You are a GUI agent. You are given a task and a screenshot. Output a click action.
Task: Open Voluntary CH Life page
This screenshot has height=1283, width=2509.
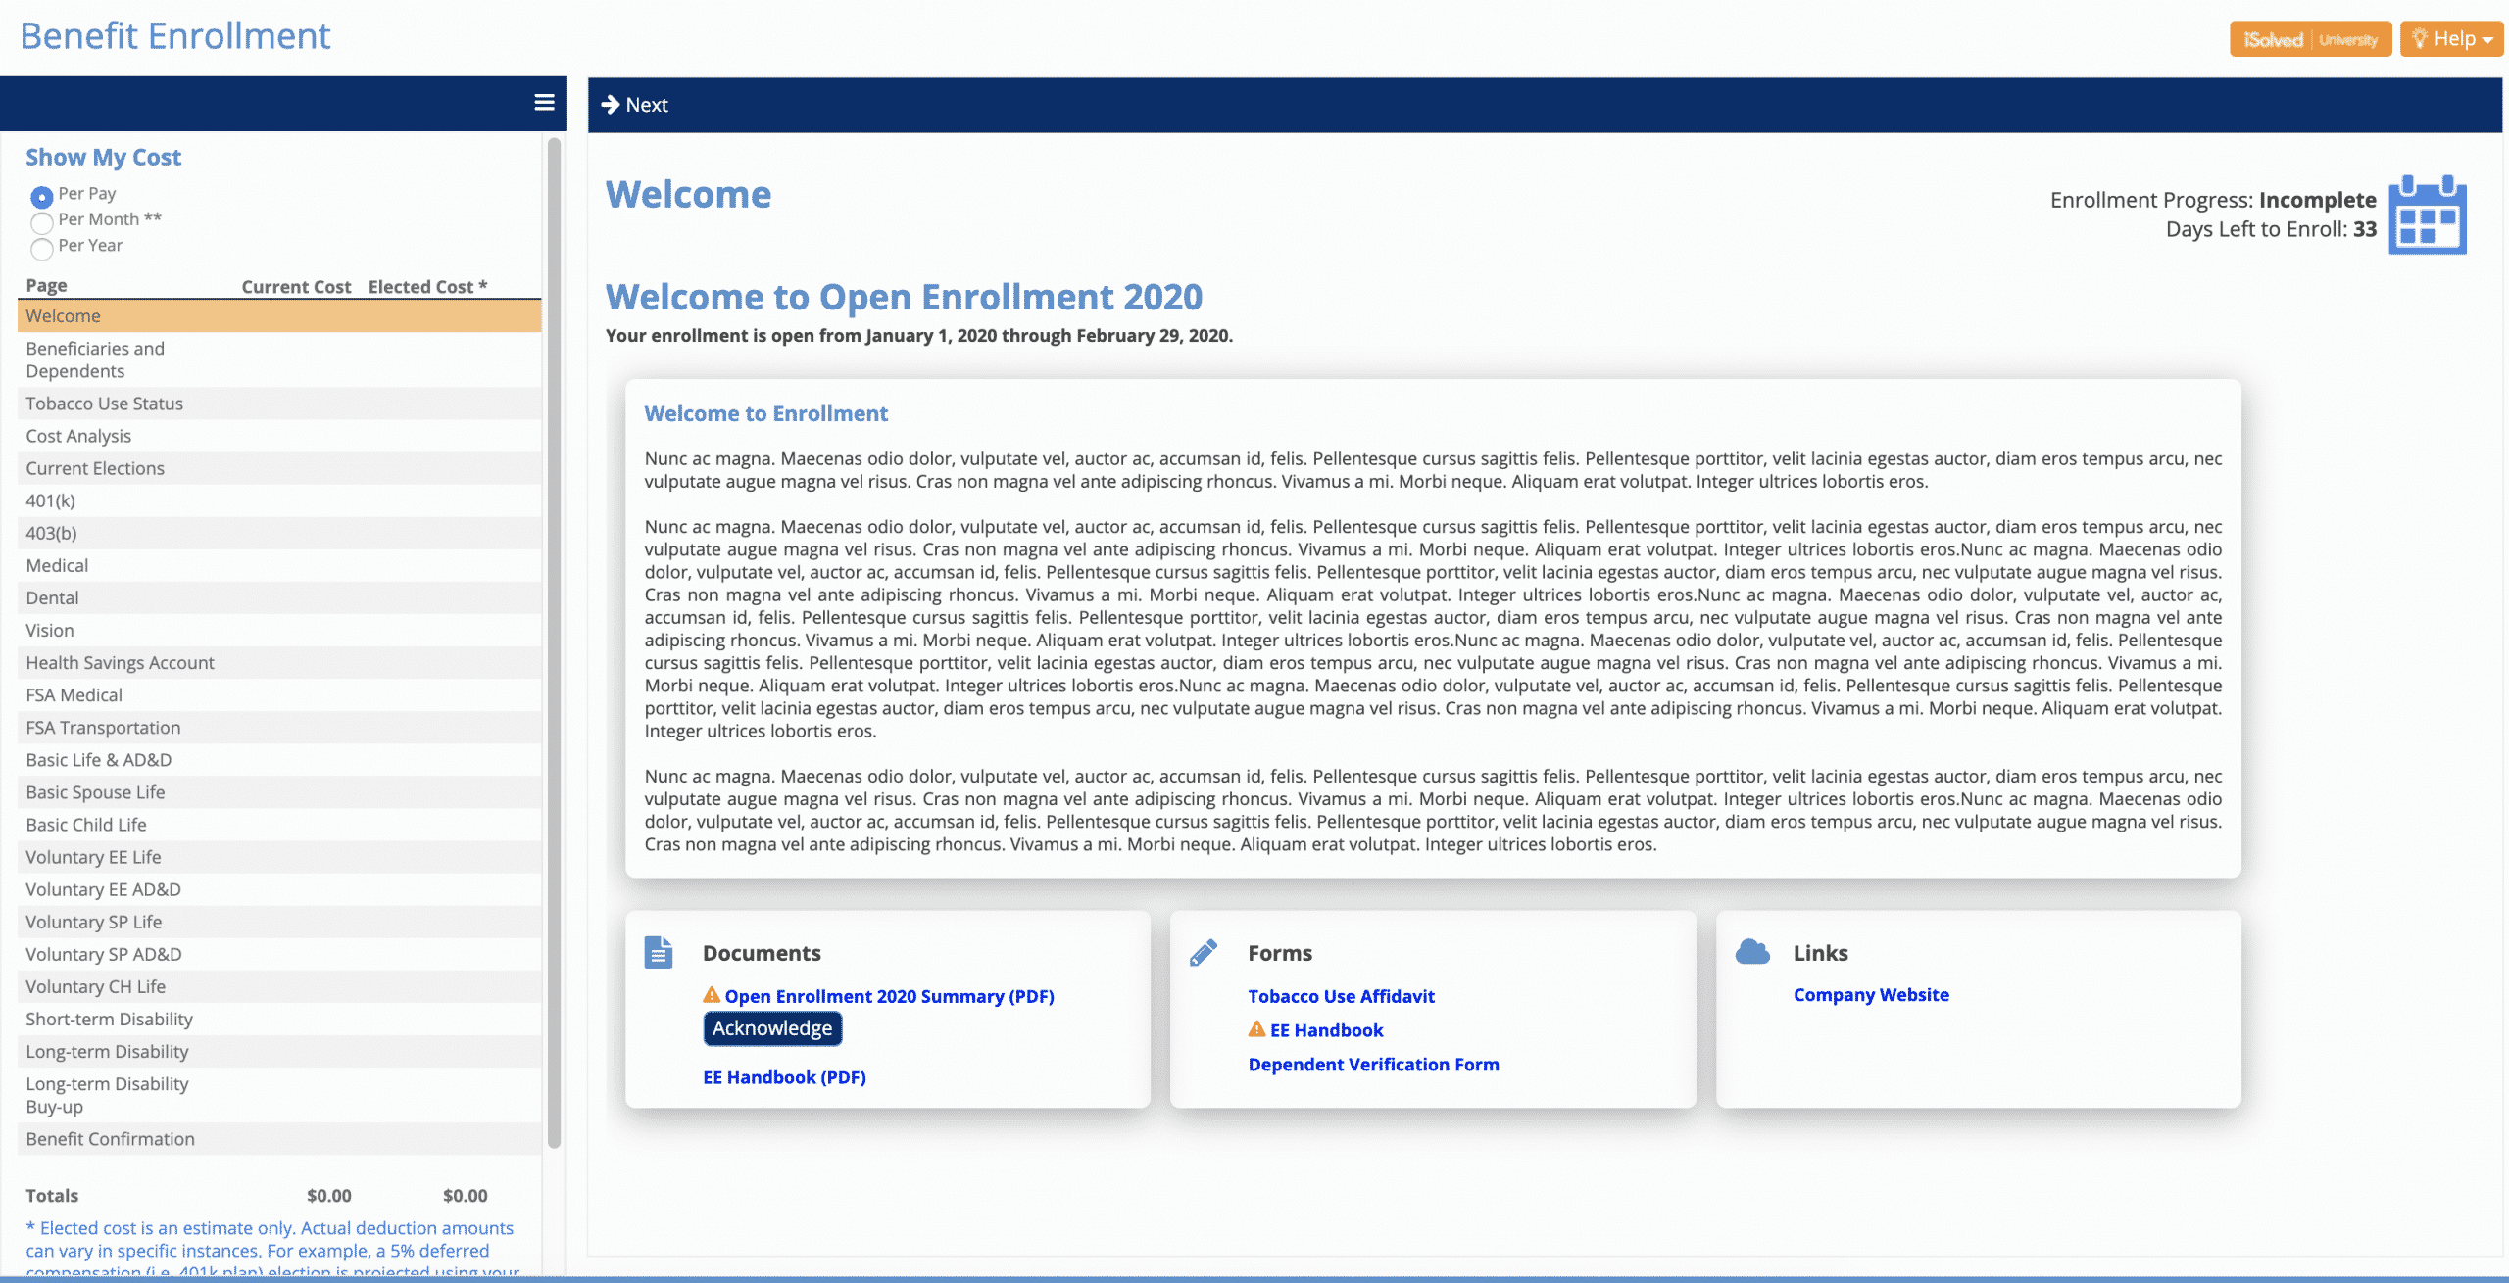[x=279, y=985]
